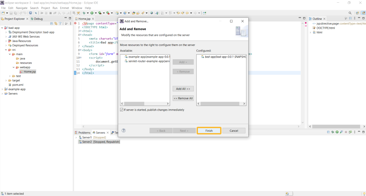
Task: Click Publish to server icon
Action: [350, 132]
